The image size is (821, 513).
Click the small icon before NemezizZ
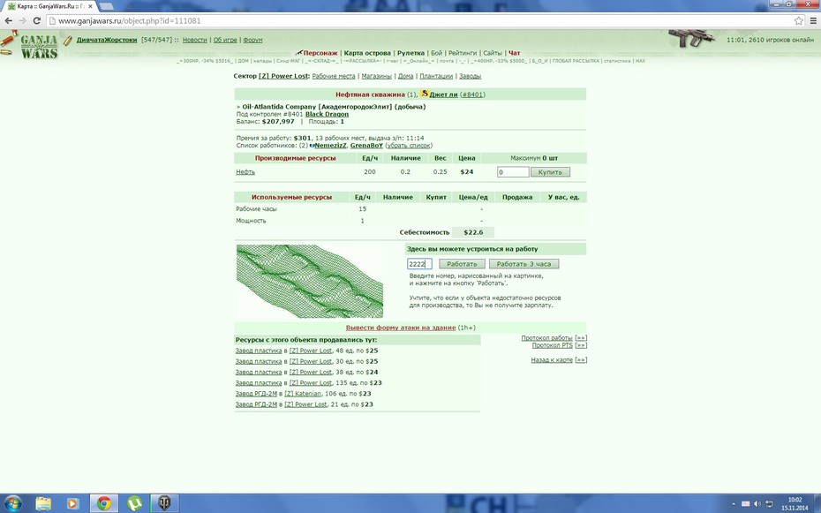[x=312, y=146]
